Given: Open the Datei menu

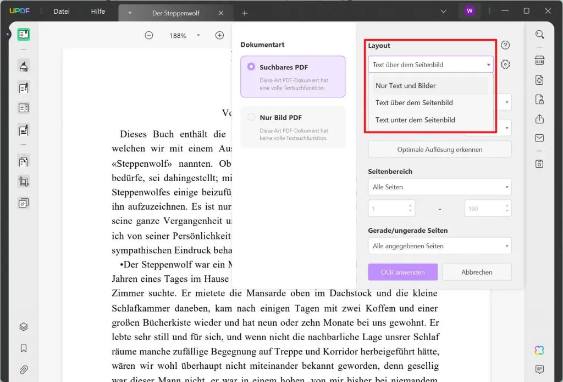Looking at the screenshot, I should [x=61, y=11].
